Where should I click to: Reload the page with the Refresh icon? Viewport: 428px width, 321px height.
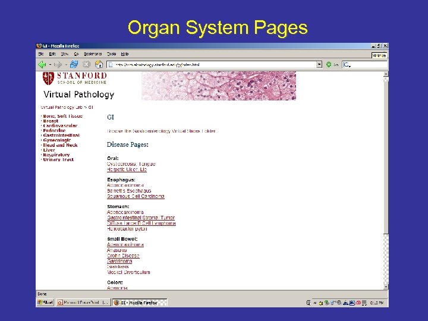tap(74, 64)
